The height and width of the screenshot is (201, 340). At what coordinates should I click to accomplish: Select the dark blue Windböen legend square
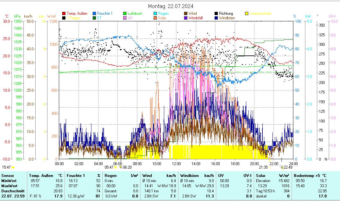(216, 18)
